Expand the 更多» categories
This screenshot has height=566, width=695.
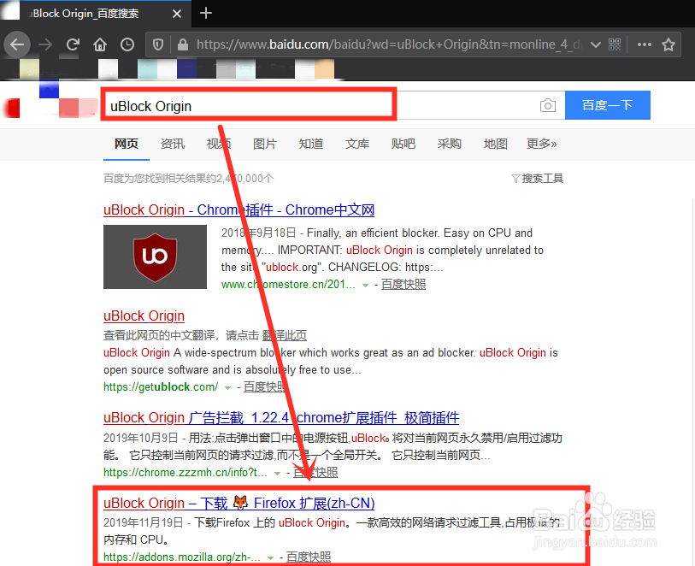point(542,144)
